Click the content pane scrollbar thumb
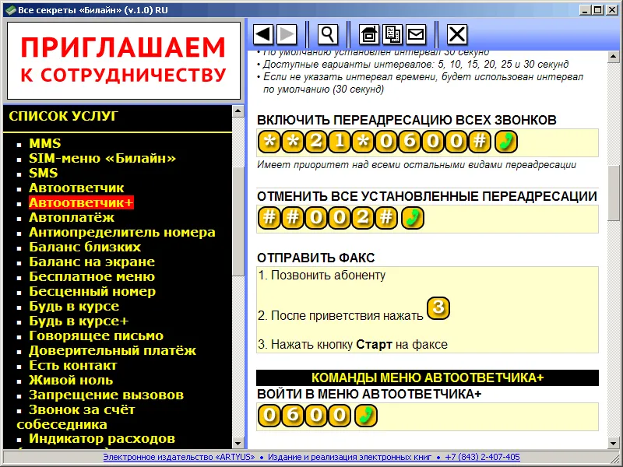The image size is (623, 467). coord(614,193)
